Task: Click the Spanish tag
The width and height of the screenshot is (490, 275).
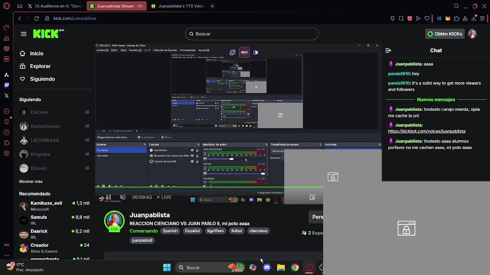Action: [x=170, y=231]
